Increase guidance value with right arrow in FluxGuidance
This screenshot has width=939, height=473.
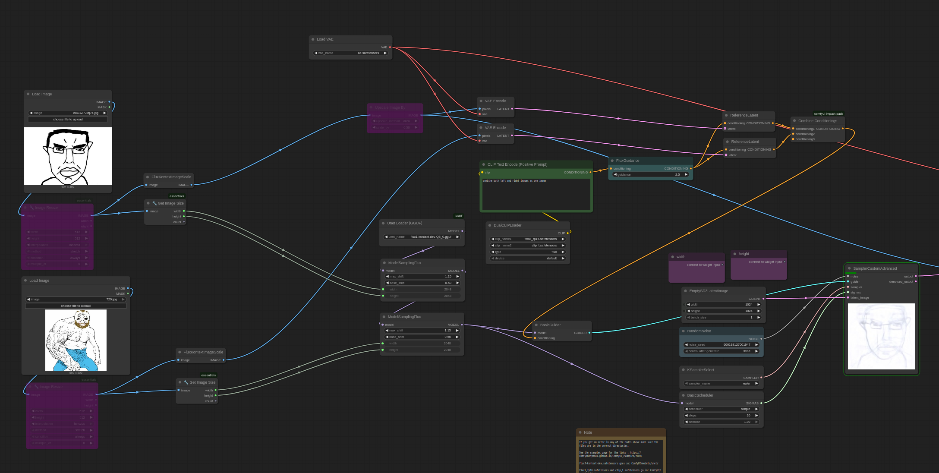point(686,175)
